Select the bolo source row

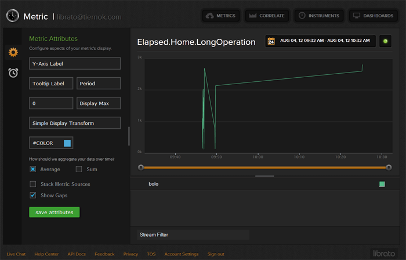265,184
